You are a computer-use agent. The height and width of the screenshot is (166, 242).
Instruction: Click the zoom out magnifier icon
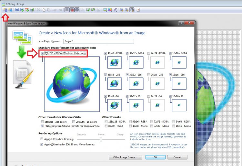coord(127,10)
